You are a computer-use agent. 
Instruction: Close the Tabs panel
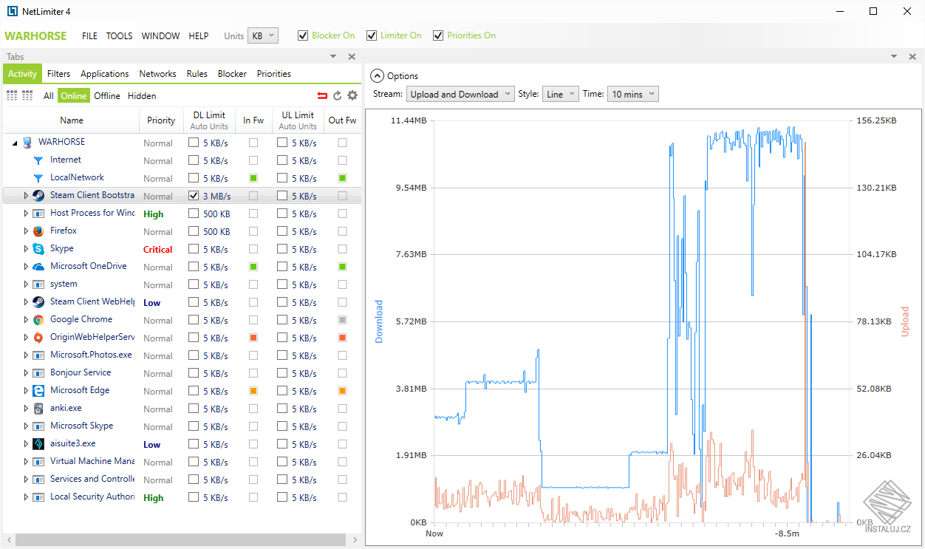tap(352, 57)
